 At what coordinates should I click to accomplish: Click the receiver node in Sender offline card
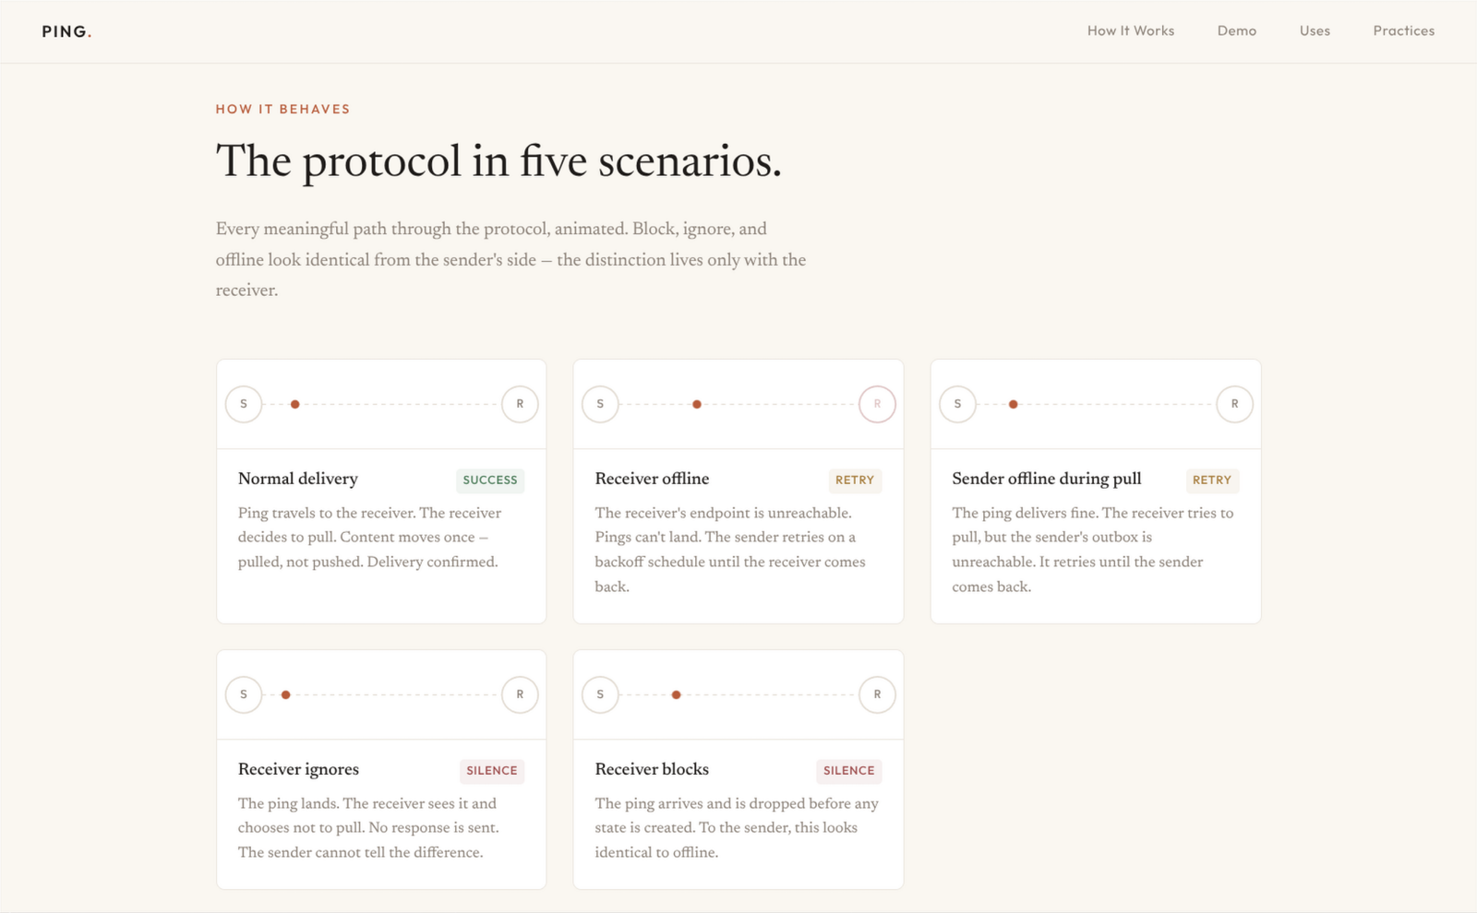1234,404
